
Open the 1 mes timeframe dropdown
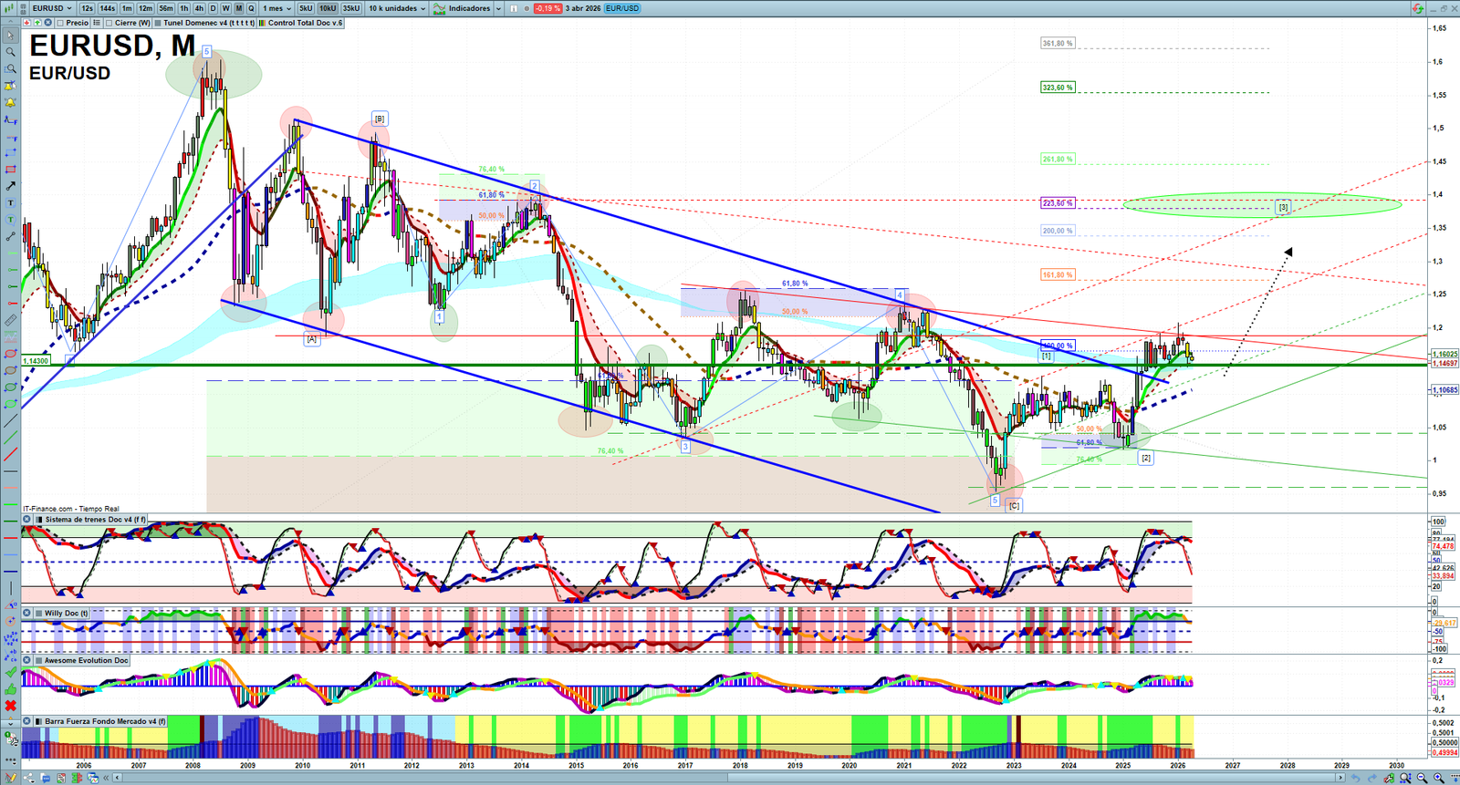tap(277, 8)
